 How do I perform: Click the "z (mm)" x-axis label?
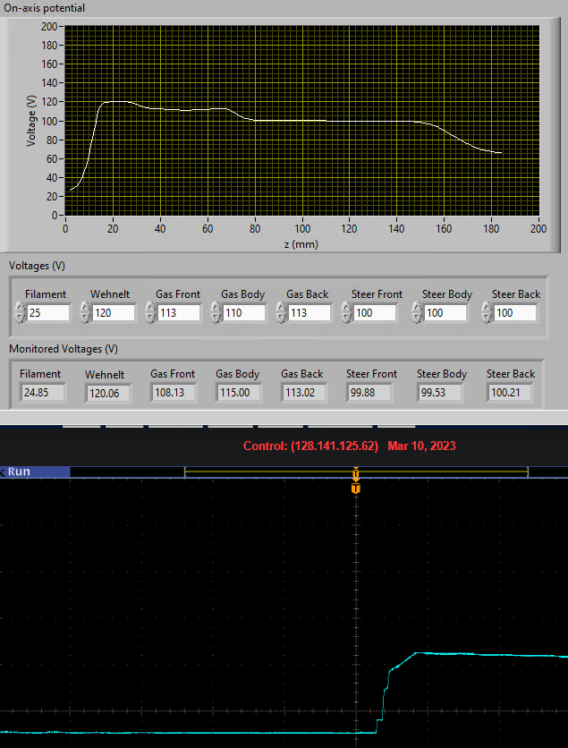(x=301, y=244)
